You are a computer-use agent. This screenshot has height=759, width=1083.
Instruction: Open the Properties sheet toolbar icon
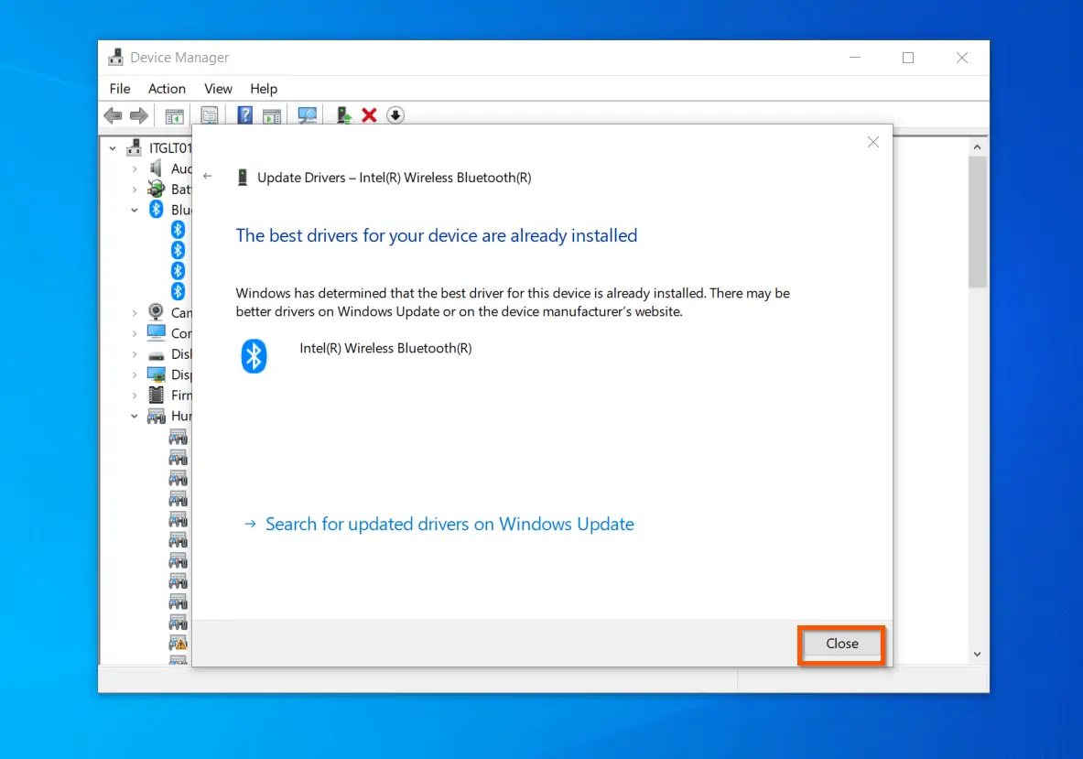coord(210,115)
